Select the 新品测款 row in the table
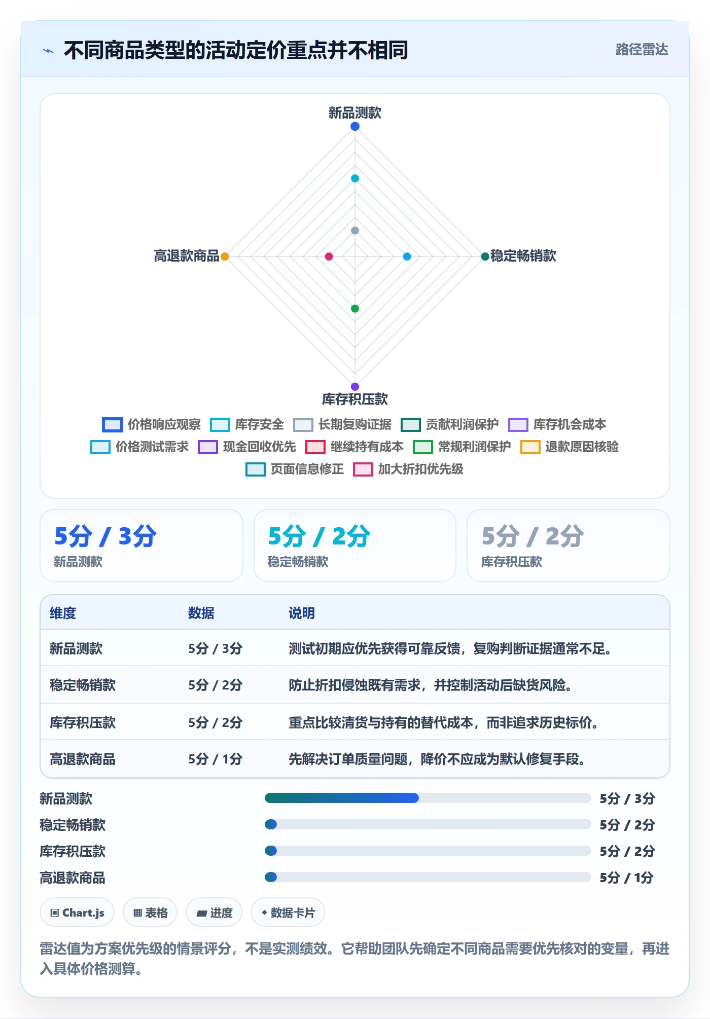The image size is (710, 1019). (x=355, y=648)
